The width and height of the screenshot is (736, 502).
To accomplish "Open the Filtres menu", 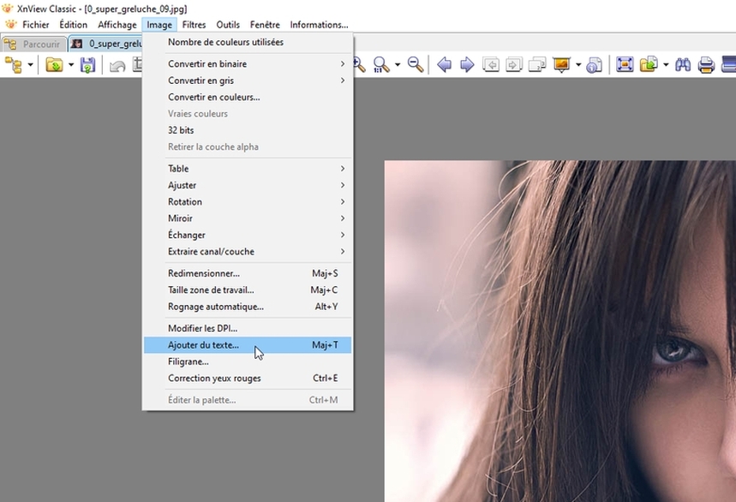I will (194, 24).
